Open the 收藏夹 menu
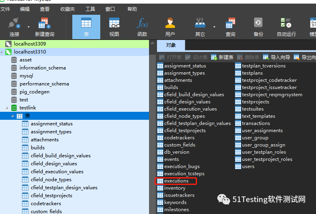 68,9
